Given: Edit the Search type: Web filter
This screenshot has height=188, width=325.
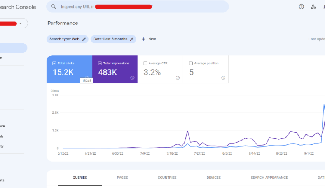Looking at the screenshot, I should (x=67, y=39).
